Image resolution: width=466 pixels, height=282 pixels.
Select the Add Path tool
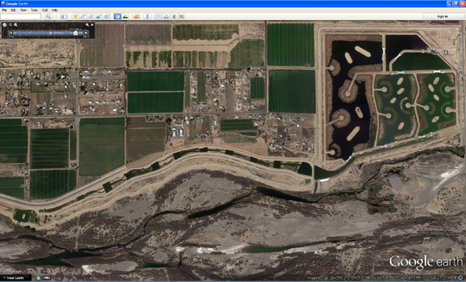pos(91,16)
